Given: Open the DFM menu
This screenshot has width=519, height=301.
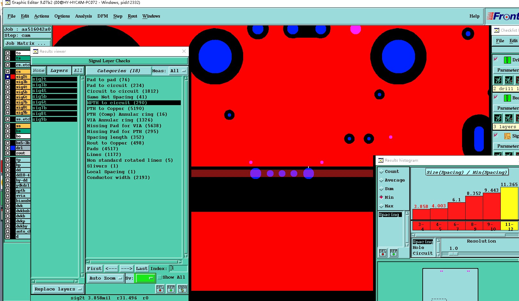Looking at the screenshot, I should [103, 16].
